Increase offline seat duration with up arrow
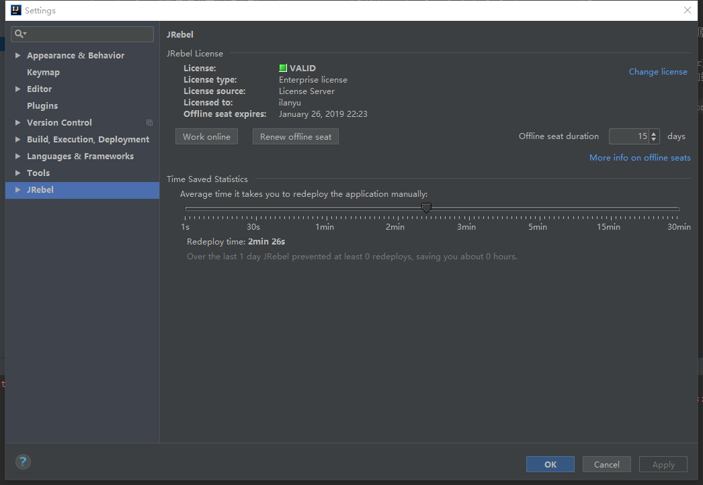703x485 pixels. click(654, 134)
